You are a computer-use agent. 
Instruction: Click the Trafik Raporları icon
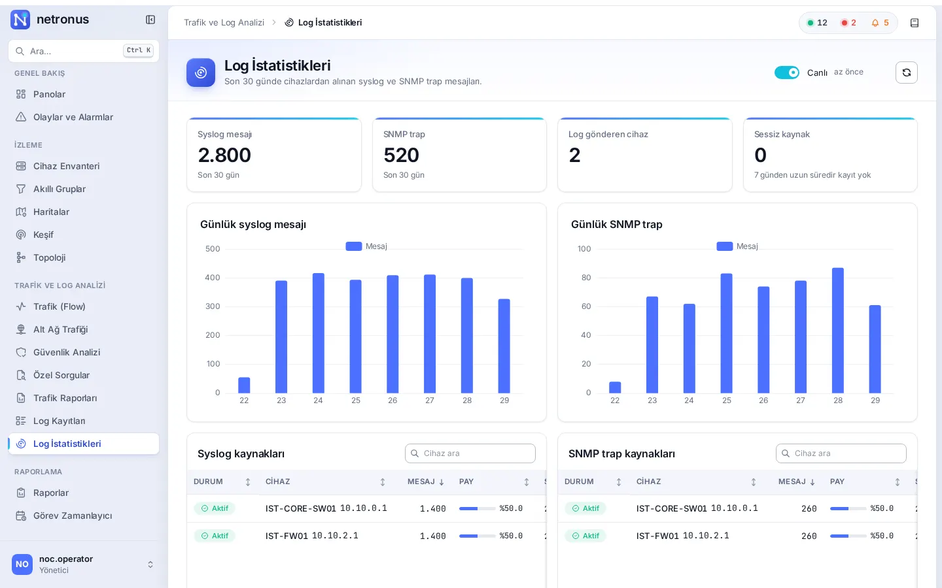point(21,398)
